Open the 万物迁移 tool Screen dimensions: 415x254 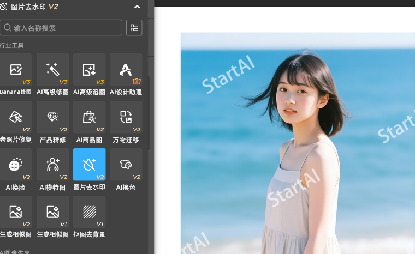(126, 117)
